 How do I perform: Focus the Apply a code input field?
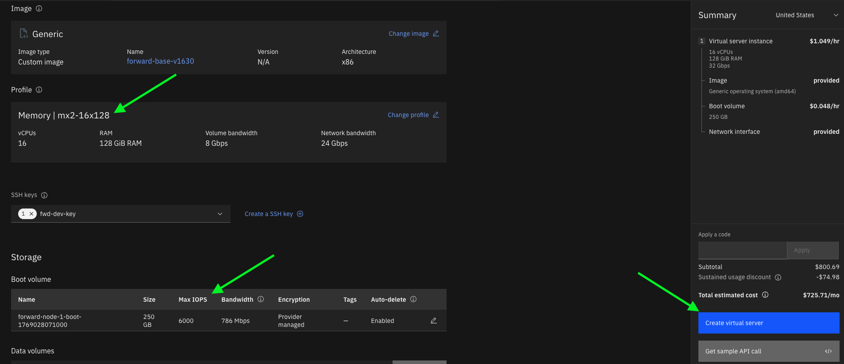(742, 250)
